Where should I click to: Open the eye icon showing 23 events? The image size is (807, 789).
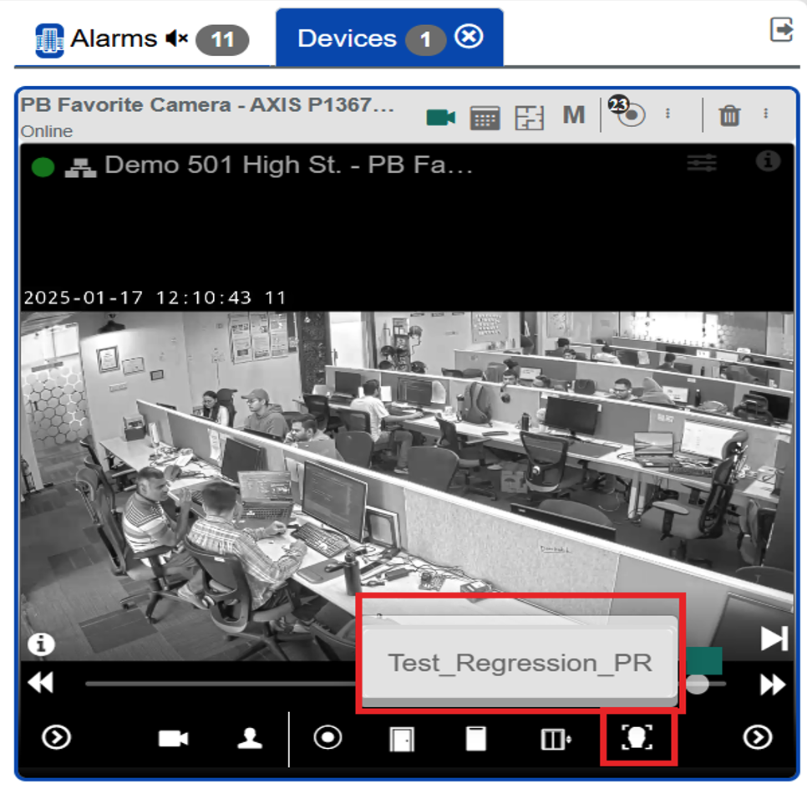pyautogui.click(x=632, y=117)
